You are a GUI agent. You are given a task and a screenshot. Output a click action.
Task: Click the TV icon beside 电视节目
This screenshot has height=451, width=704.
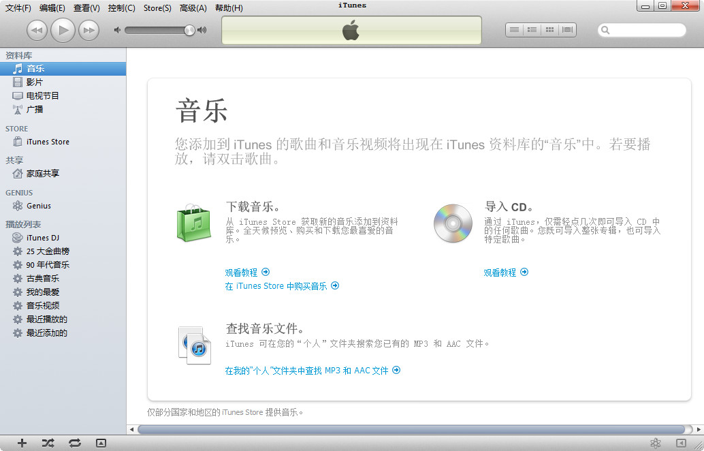point(18,95)
